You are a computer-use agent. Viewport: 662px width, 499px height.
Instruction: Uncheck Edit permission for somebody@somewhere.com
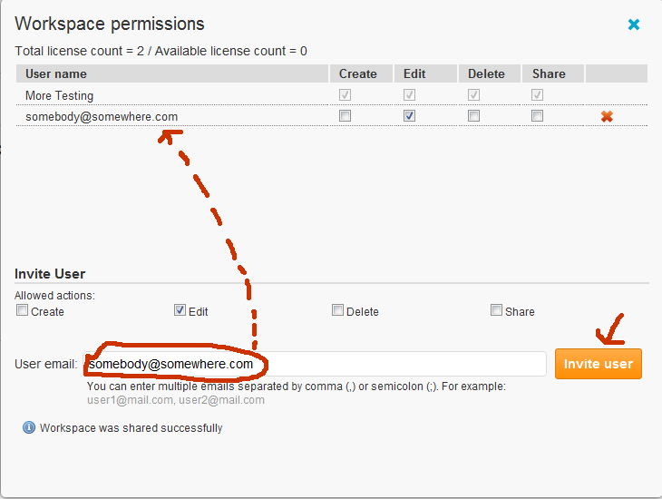click(409, 116)
